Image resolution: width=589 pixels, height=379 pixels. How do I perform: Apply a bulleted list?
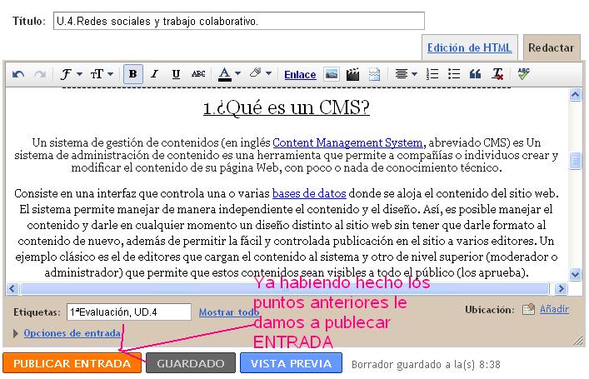454,74
